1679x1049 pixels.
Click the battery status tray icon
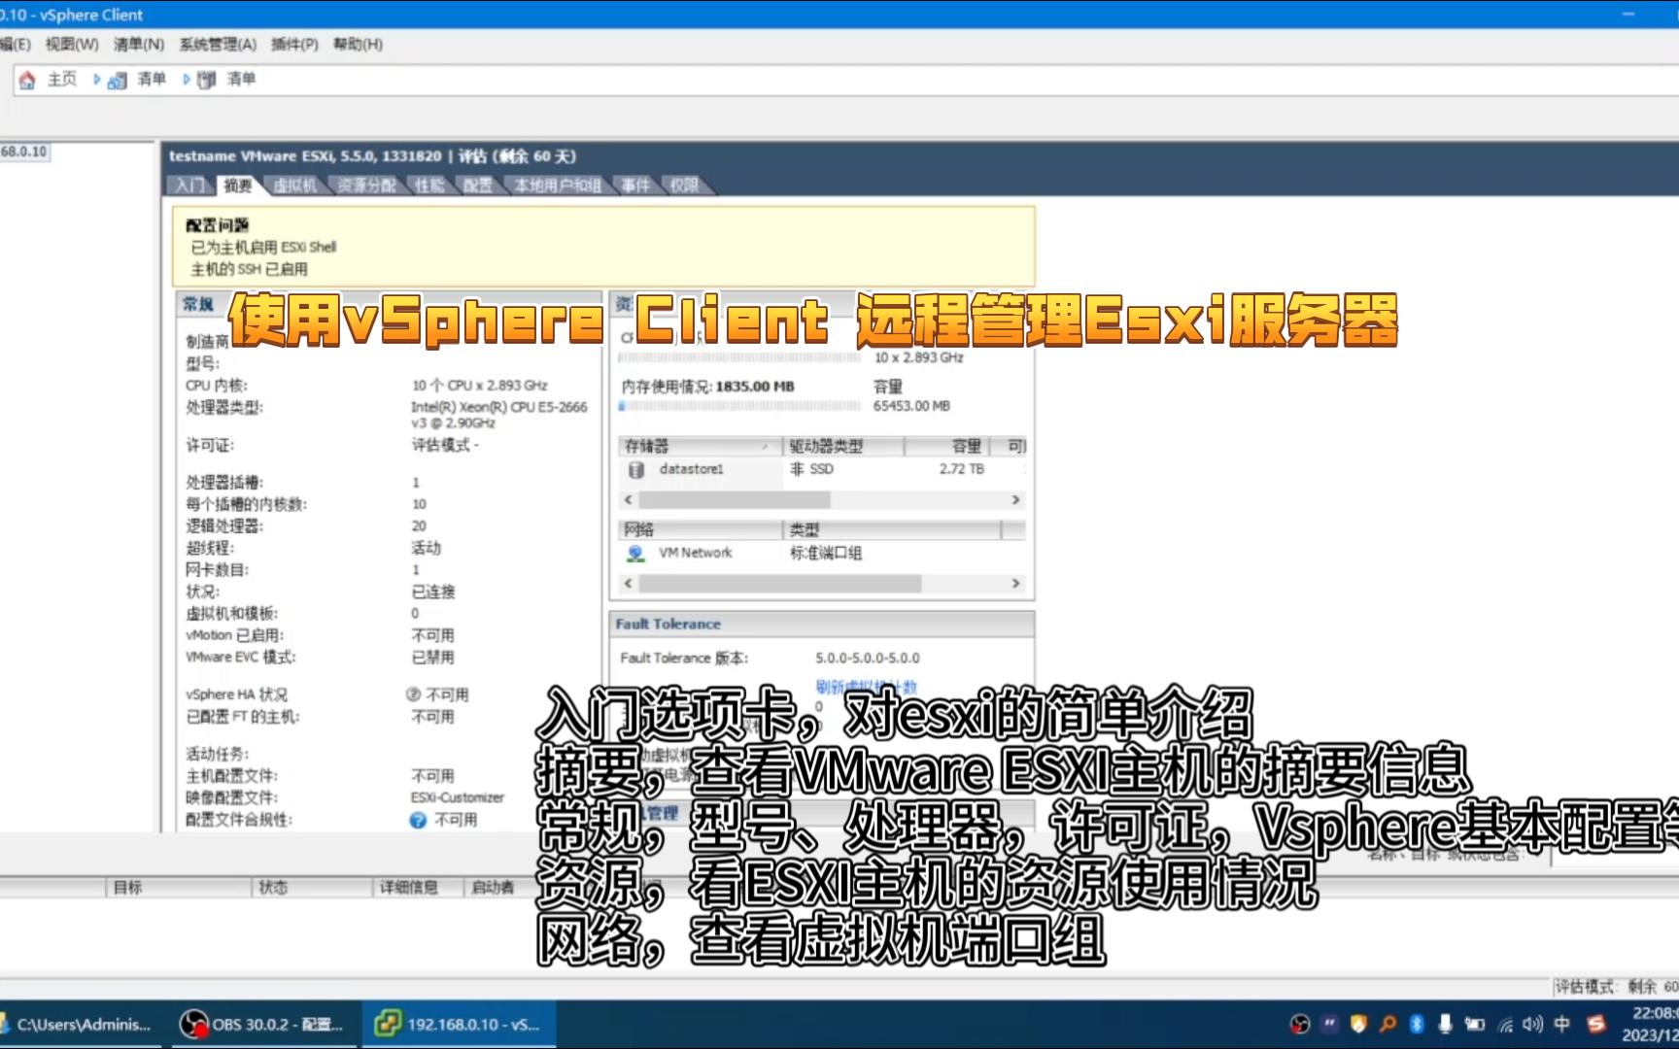[1475, 1024]
